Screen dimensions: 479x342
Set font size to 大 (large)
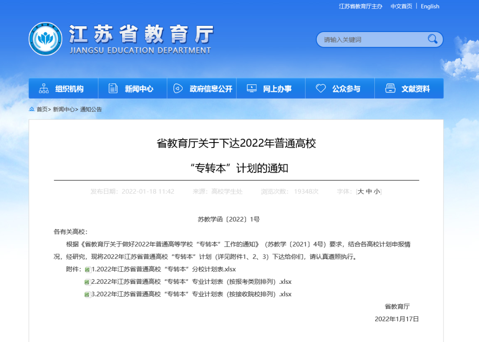361,191
